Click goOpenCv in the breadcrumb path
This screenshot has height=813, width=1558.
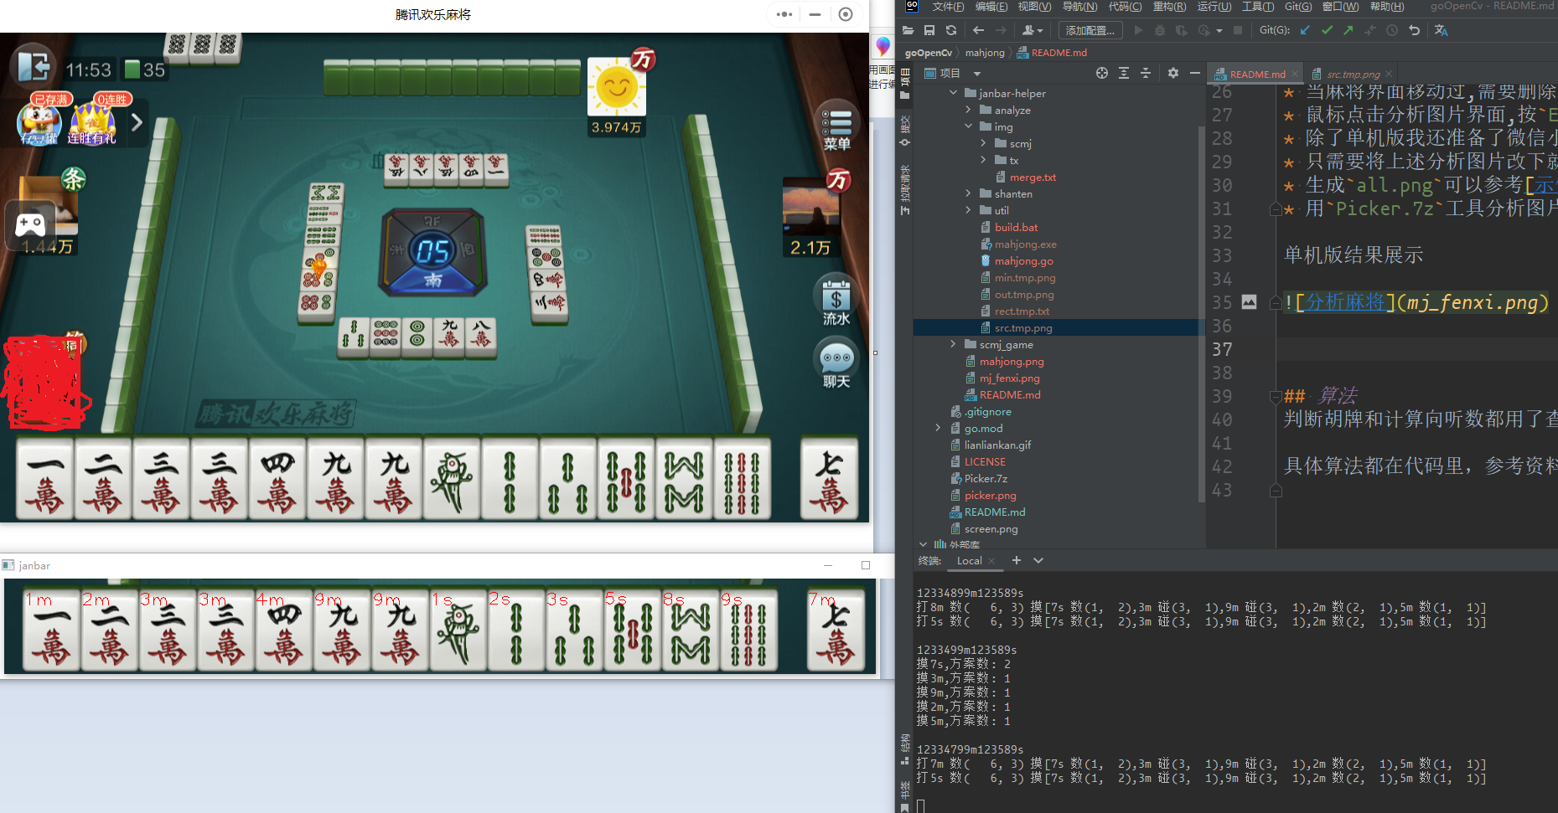[929, 53]
